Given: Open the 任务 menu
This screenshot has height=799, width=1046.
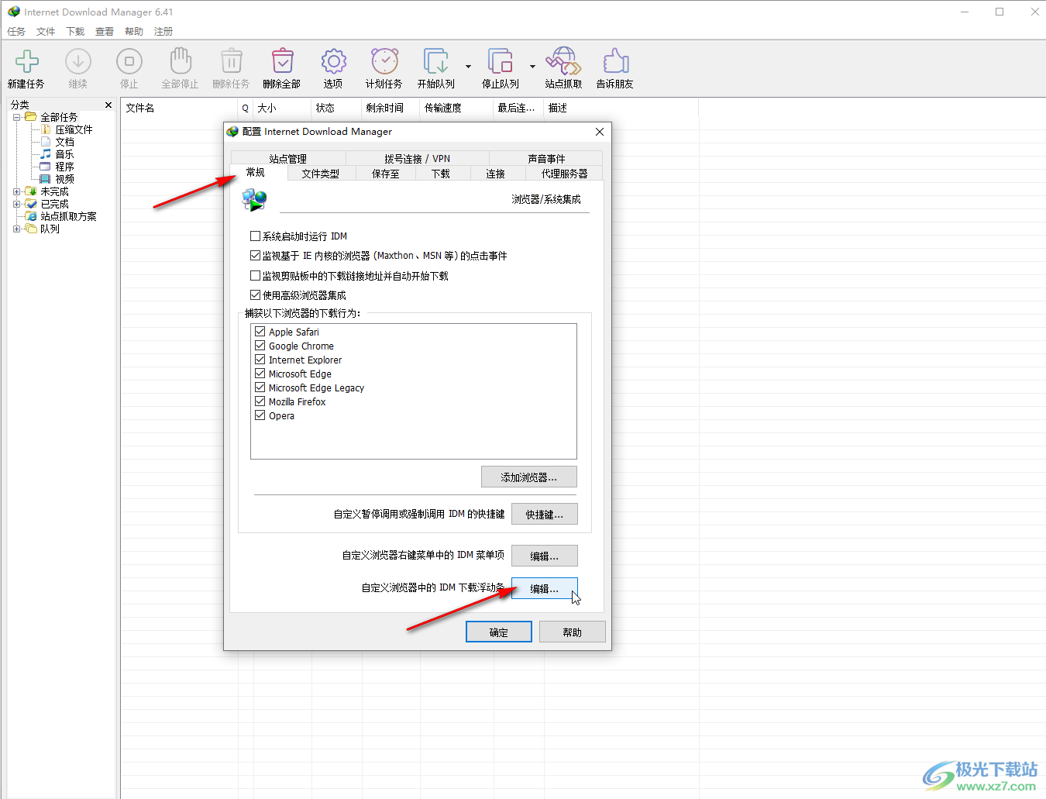Looking at the screenshot, I should click(x=16, y=32).
